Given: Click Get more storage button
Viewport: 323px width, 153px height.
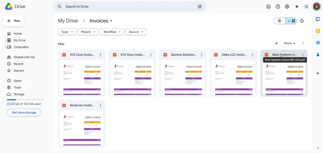Looking at the screenshot, I should [x=24, y=113].
